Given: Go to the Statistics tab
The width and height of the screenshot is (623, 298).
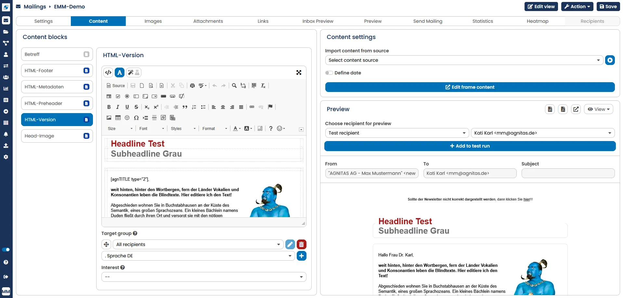Looking at the screenshot, I should pyautogui.click(x=483, y=21).
